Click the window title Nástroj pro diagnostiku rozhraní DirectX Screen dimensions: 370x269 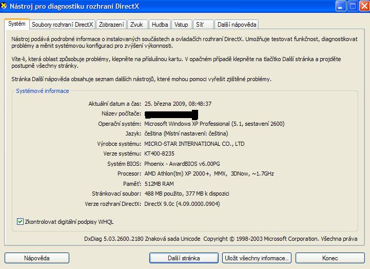click(74, 6)
